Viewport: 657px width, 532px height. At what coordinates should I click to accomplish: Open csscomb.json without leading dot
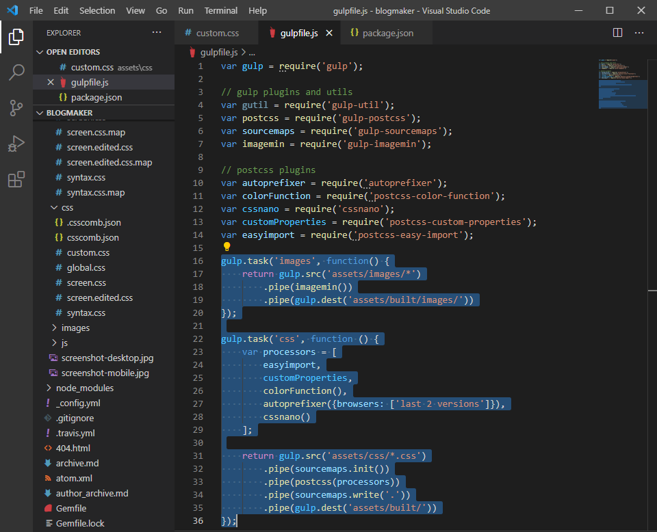[x=103, y=238]
